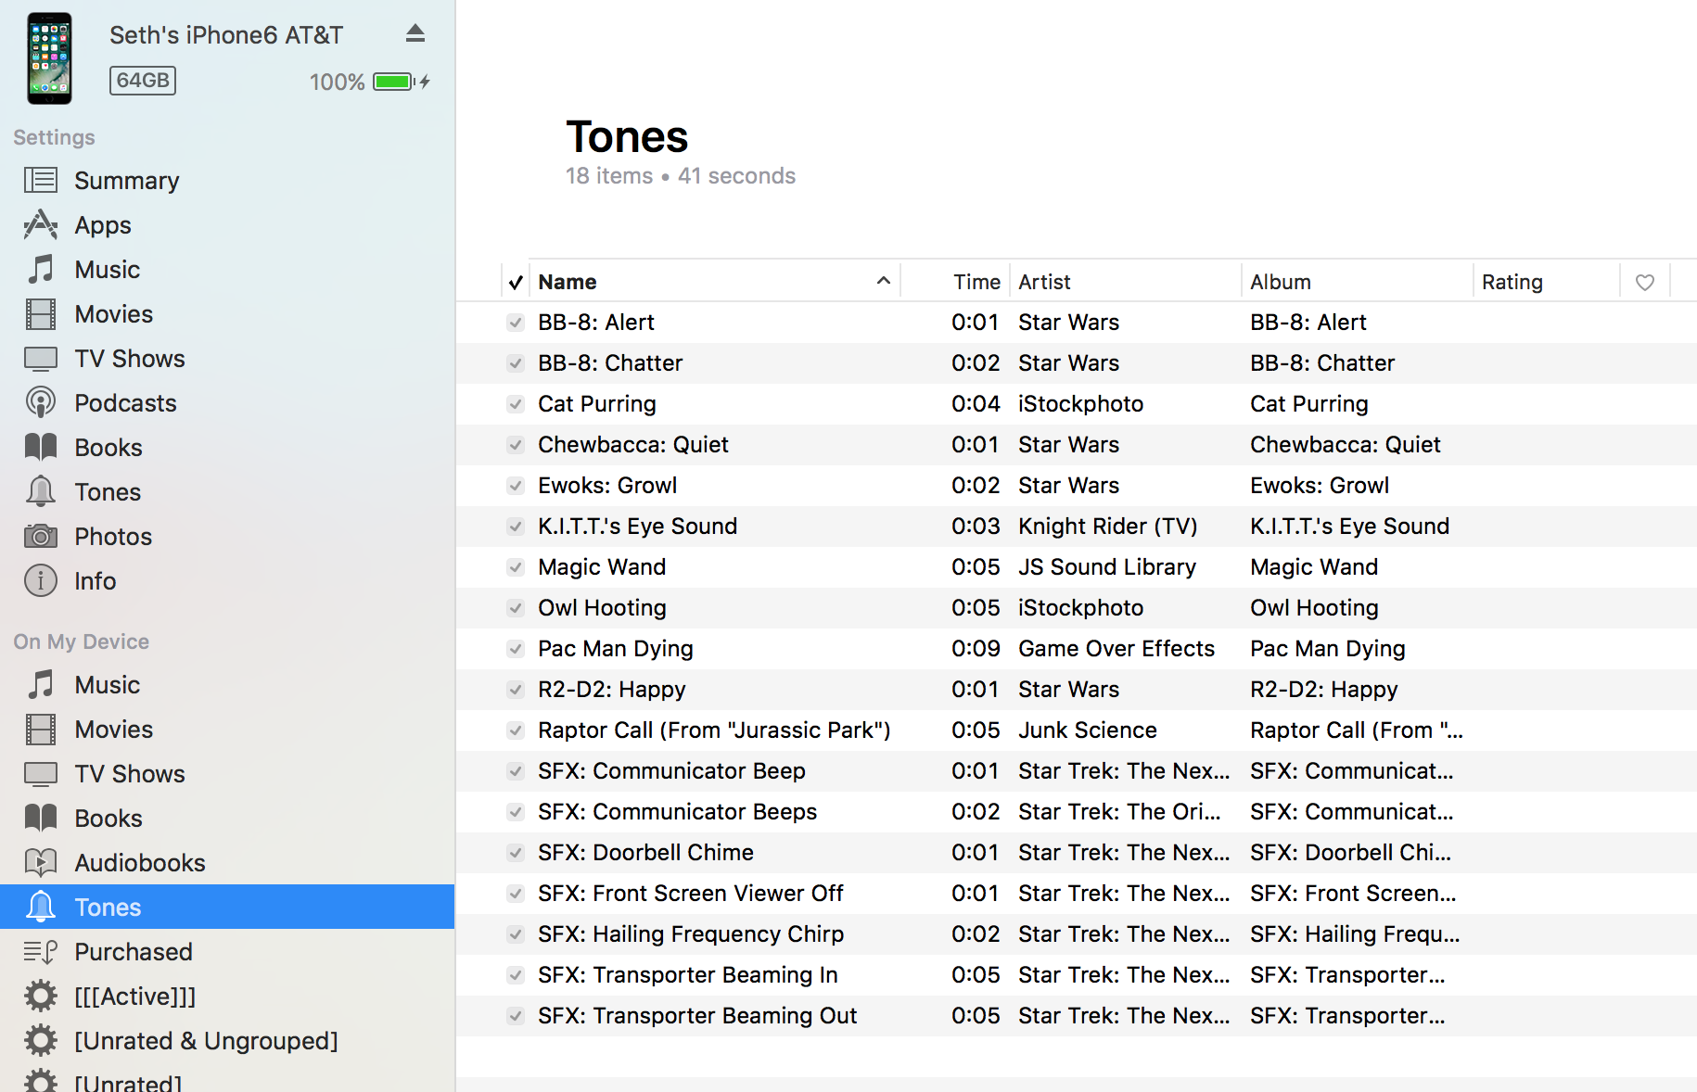Open Apps in Settings sidebar

(x=103, y=225)
